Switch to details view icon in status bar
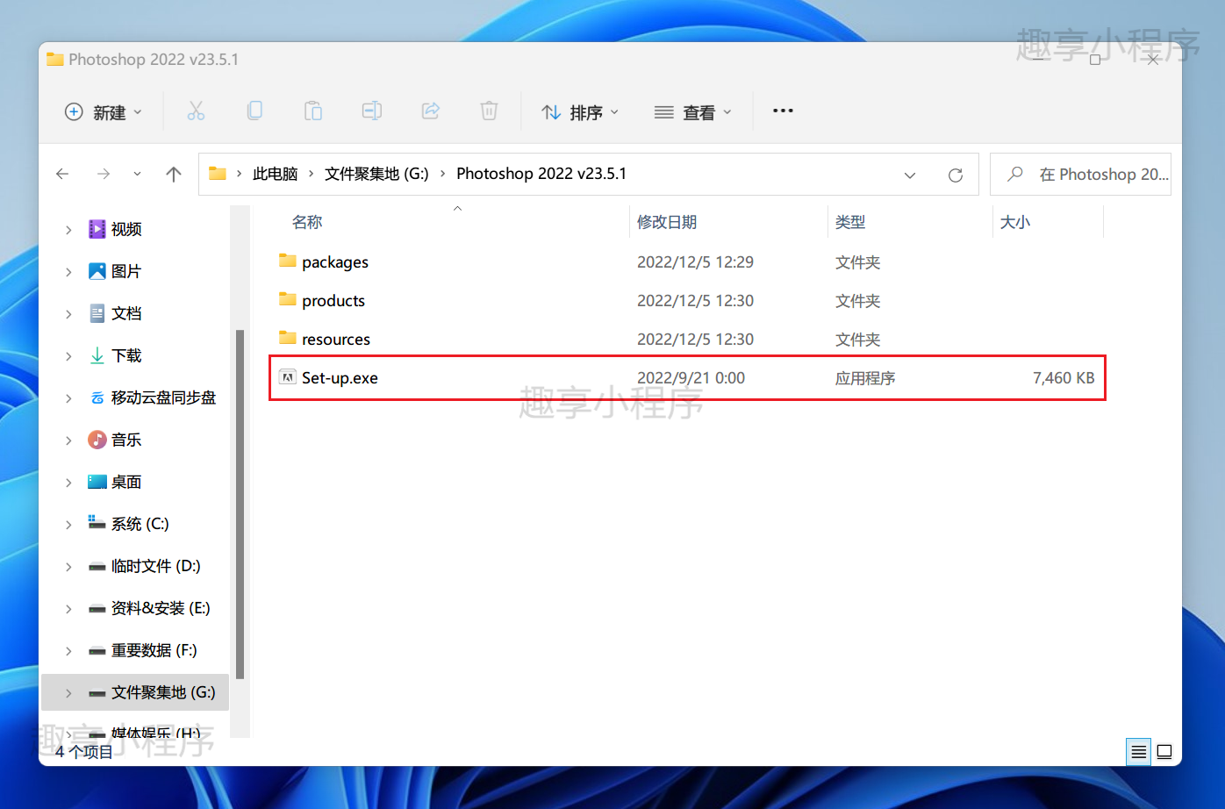The width and height of the screenshot is (1225, 809). [1138, 752]
